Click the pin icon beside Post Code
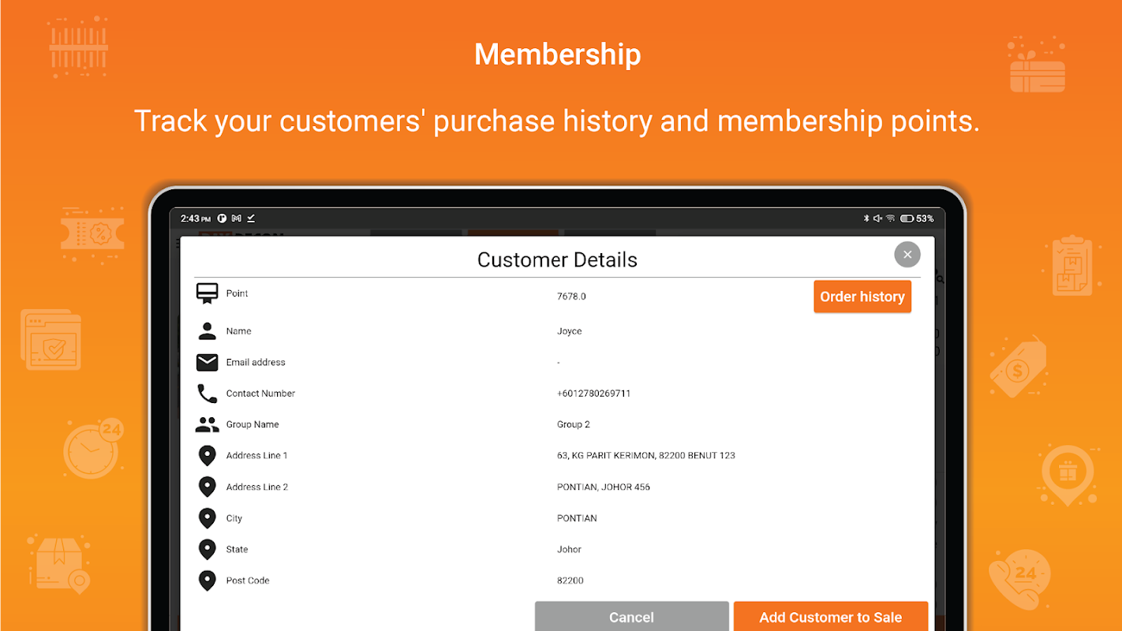This screenshot has height=631, width=1122. click(x=207, y=581)
